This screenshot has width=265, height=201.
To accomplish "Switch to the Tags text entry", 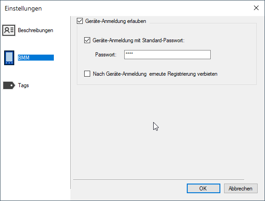I will point(23,85).
